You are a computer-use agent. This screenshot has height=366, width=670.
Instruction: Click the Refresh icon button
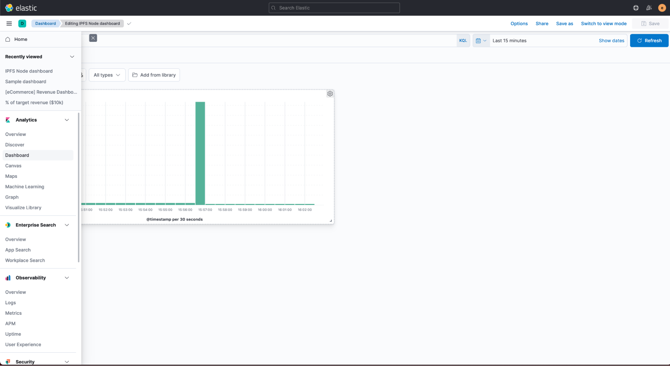coord(639,41)
